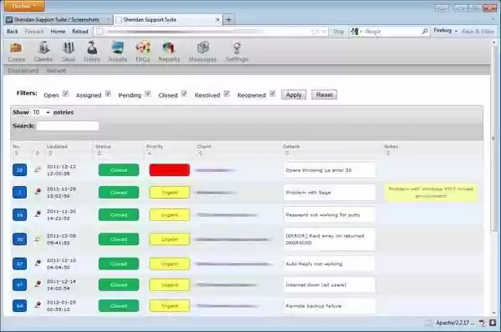Click yellow Urgent badge on Problem with Sage row

pos(170,193)
